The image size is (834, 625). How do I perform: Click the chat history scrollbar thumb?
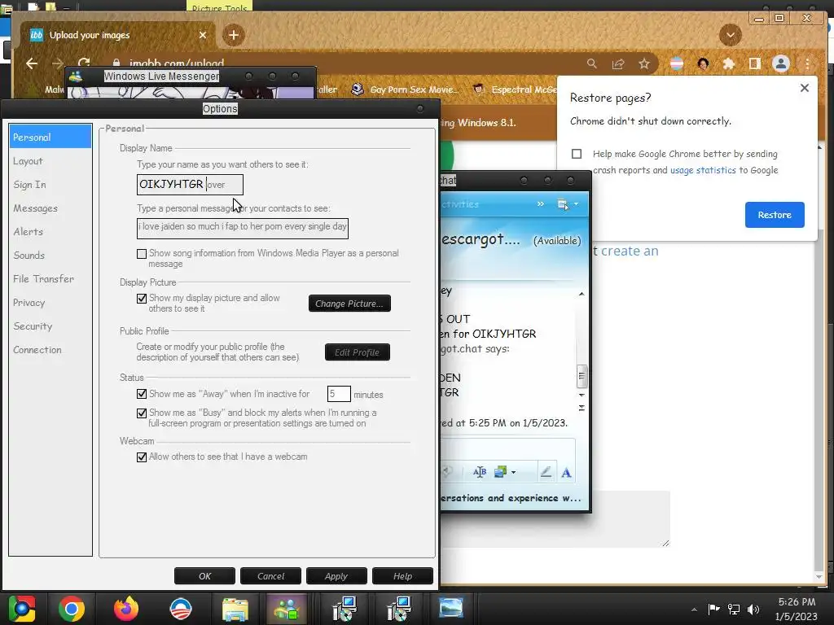[x=582, y=376]
